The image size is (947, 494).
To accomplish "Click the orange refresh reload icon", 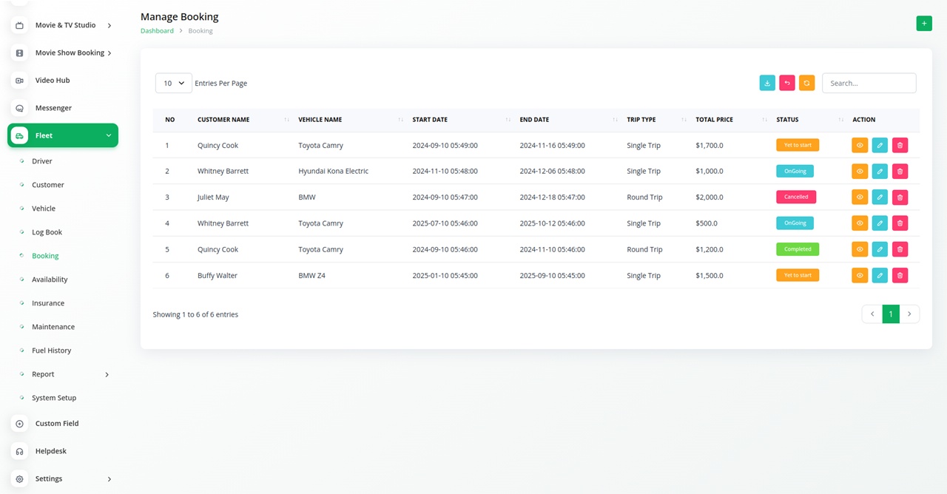I will [x=807, y=83].
